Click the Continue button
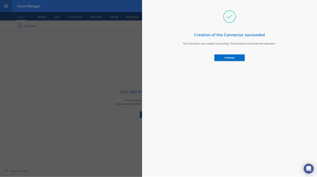The image size is (317, 177). pos(229,57)
